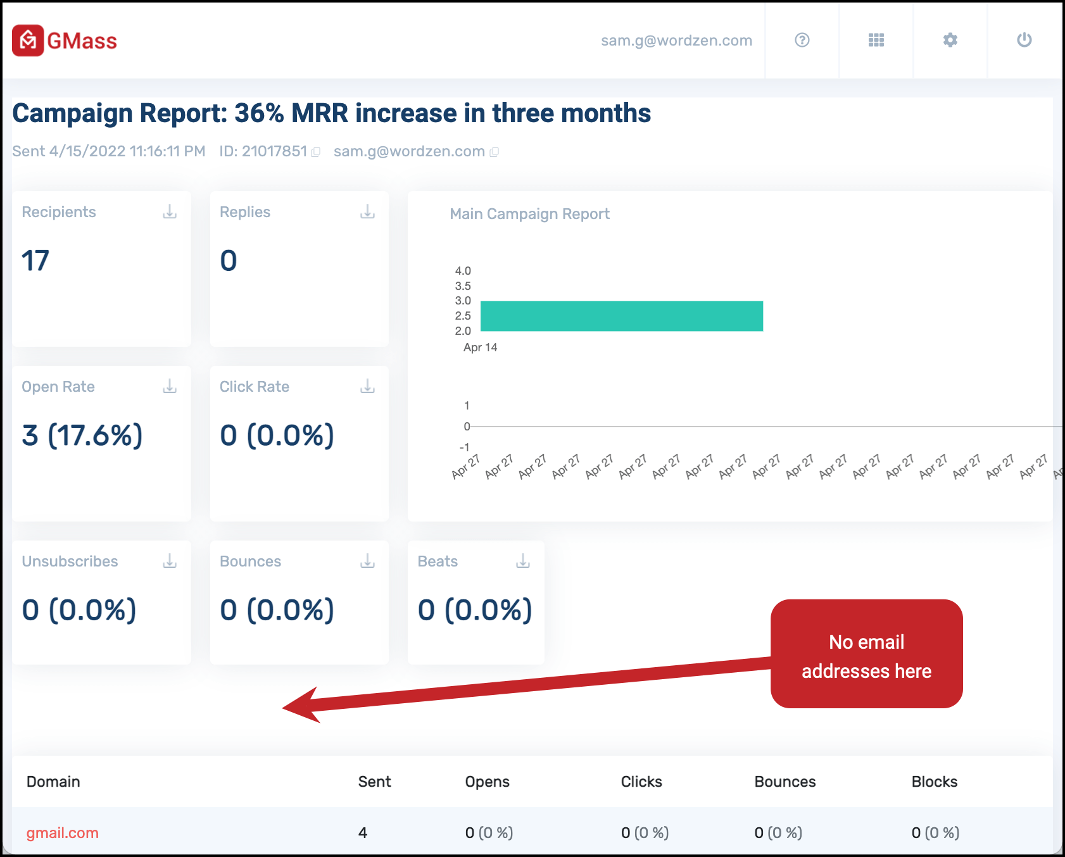Download the Unsubscribes report
The width and height of the screenshot is (1065, 857).
170,561
